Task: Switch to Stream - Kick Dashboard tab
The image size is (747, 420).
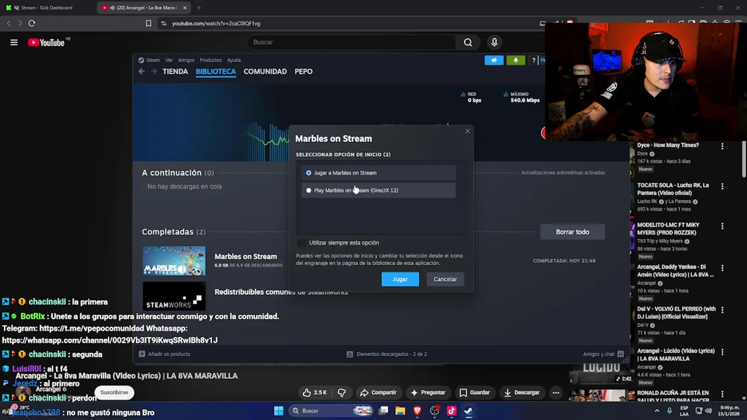Action: tap(47, 8)
